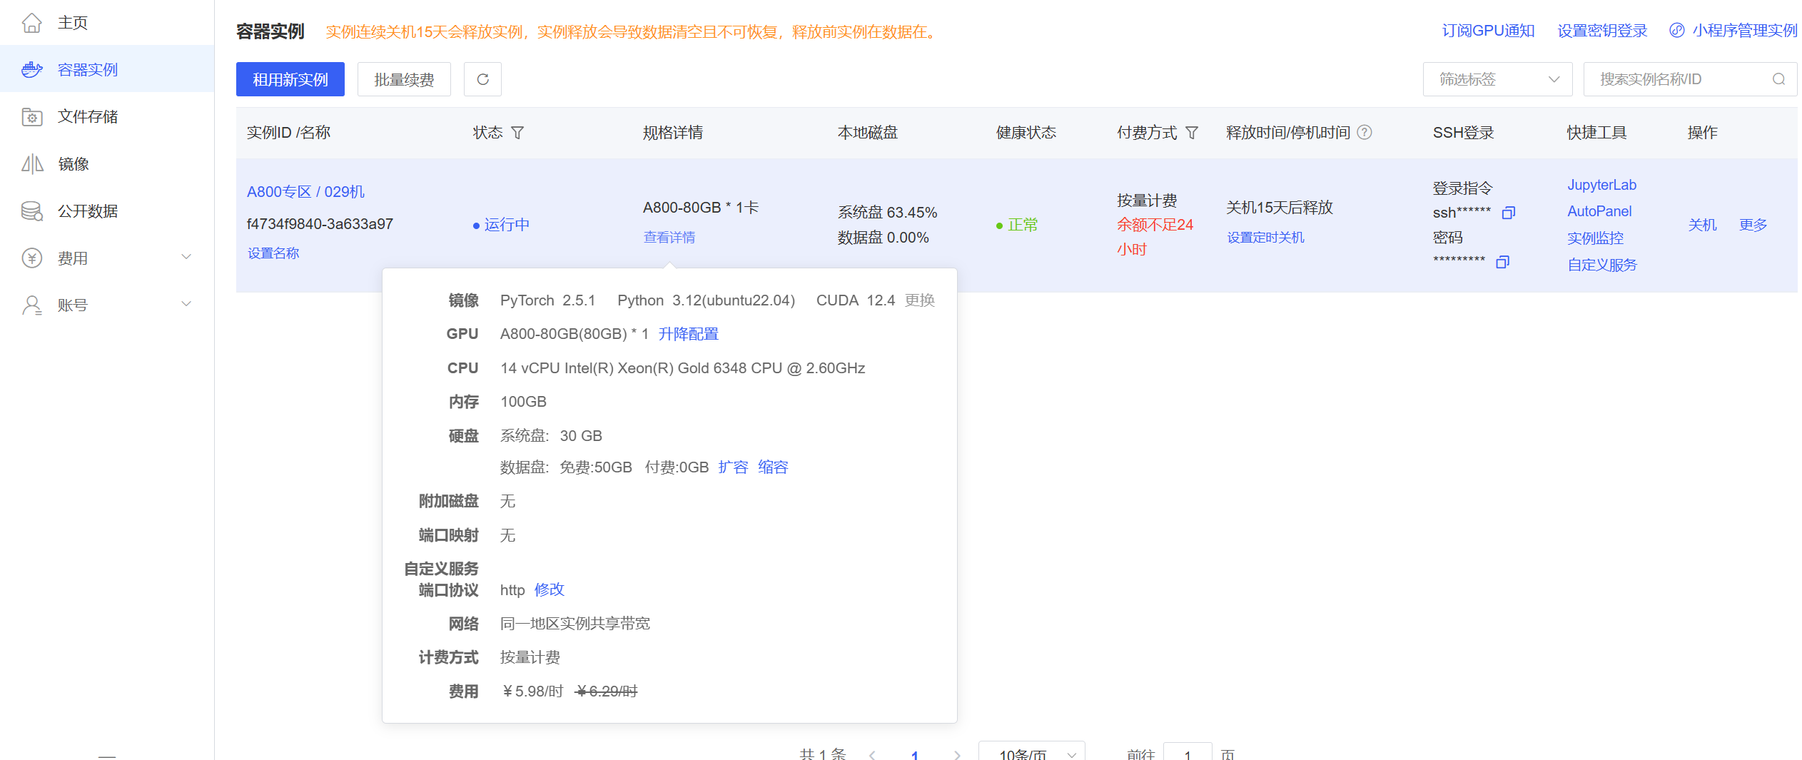Click the search magnifier icon
The image size is (1802, 760).
[1778, 79]
